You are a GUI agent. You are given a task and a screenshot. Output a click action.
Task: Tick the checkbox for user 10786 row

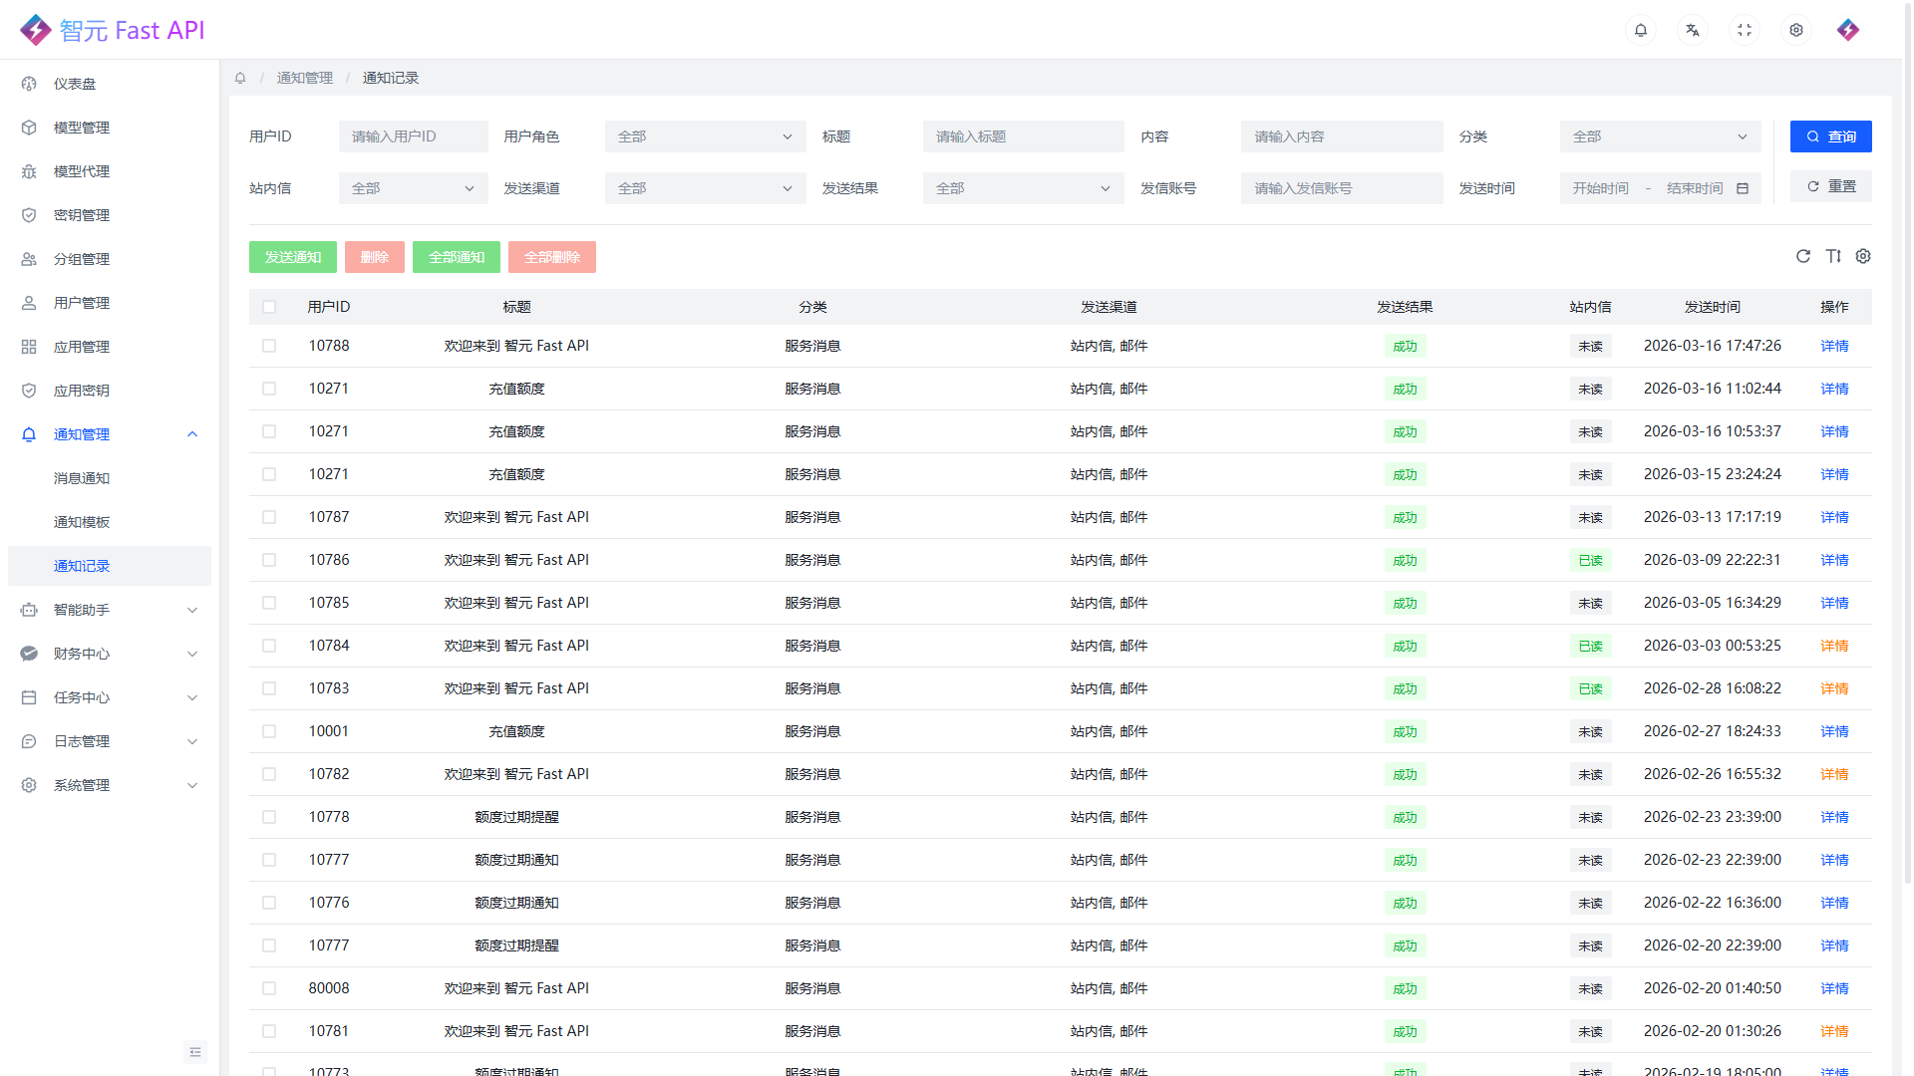coord(269,560)
